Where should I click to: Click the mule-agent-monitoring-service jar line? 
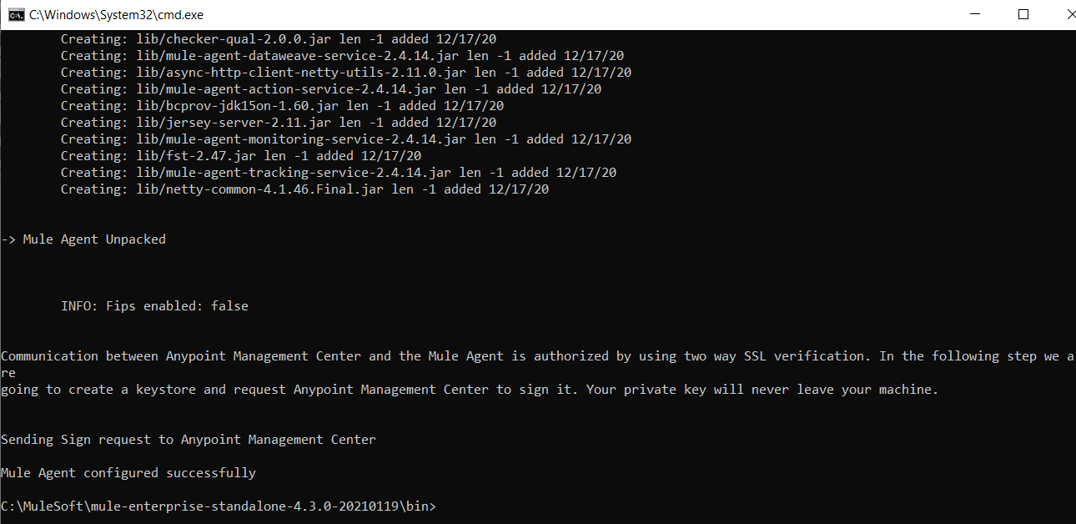346,139
